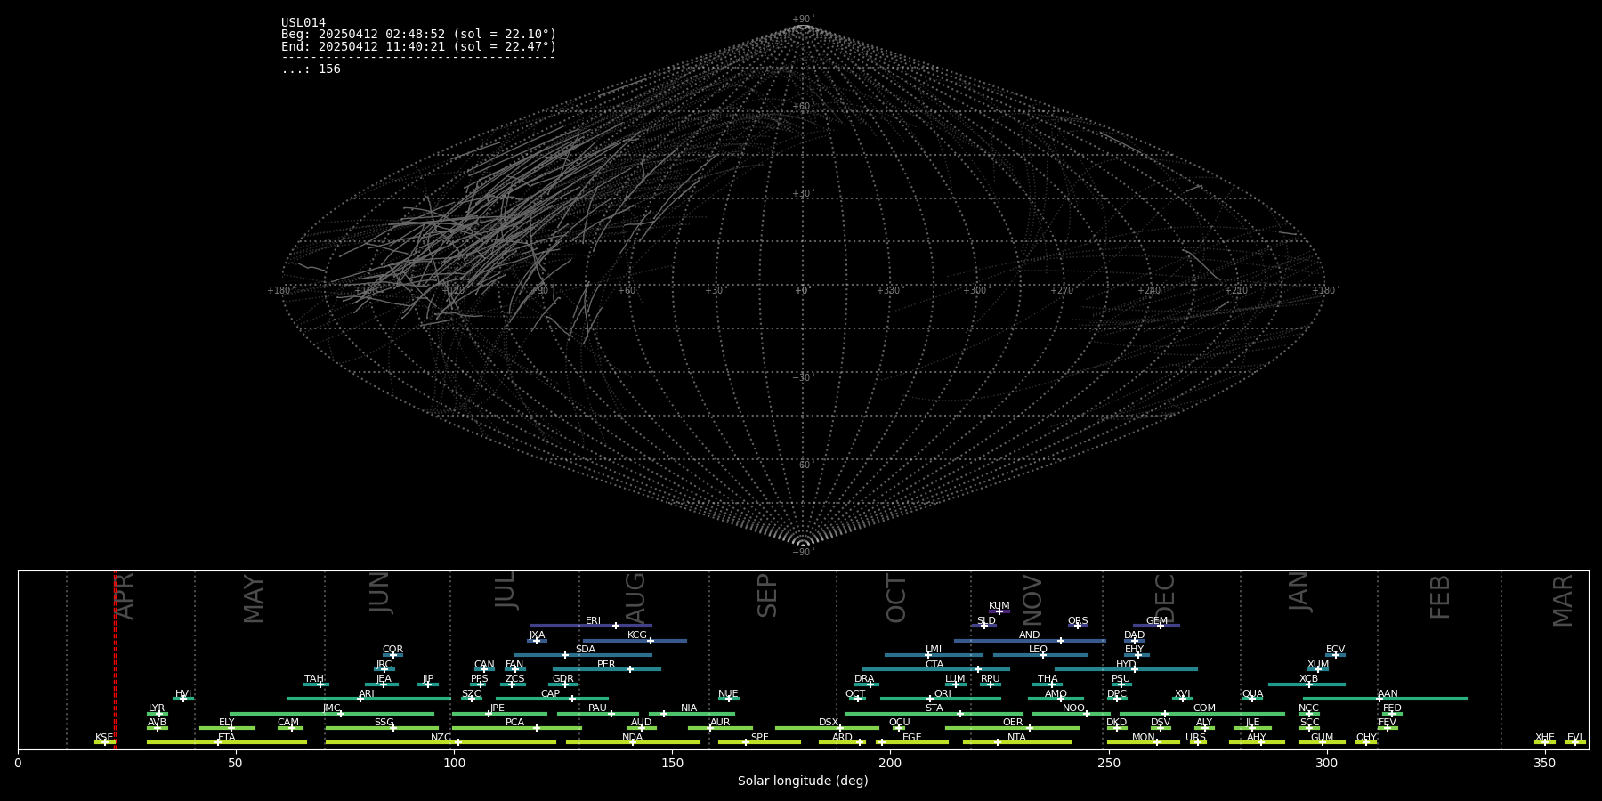Screen dimensions: 1602x801
Task: Click the PER shower label
Action: pyautogui.click(x=606, y=665)
